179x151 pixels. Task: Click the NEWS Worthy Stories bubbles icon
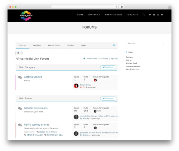pos(20,125)
